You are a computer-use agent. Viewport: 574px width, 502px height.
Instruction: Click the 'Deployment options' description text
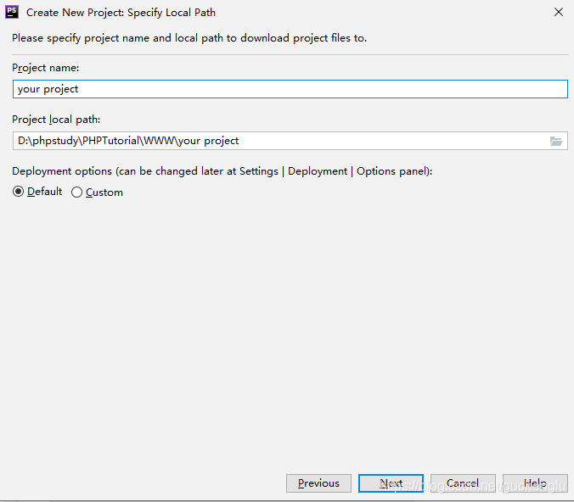(222, 171)
